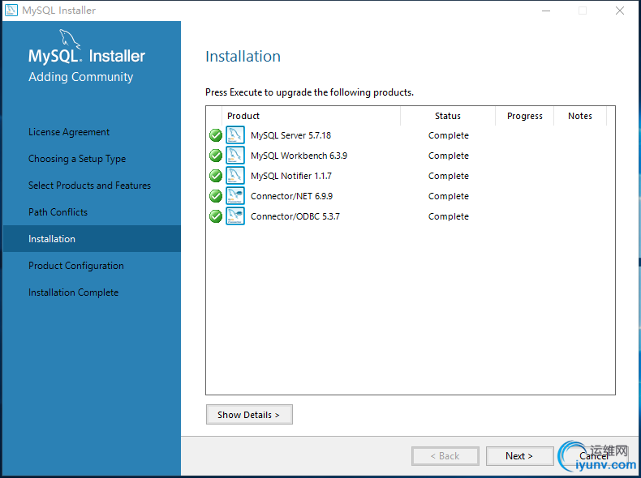This screenshot has width=641, height=478.
Task: Click green checkmark beside MySQL Server
Action: tap(216, 135)
